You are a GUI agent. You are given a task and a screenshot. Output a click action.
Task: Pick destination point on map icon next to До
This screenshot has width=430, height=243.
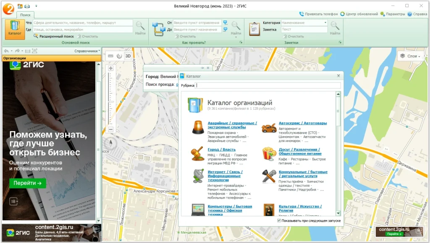(225, 29)
